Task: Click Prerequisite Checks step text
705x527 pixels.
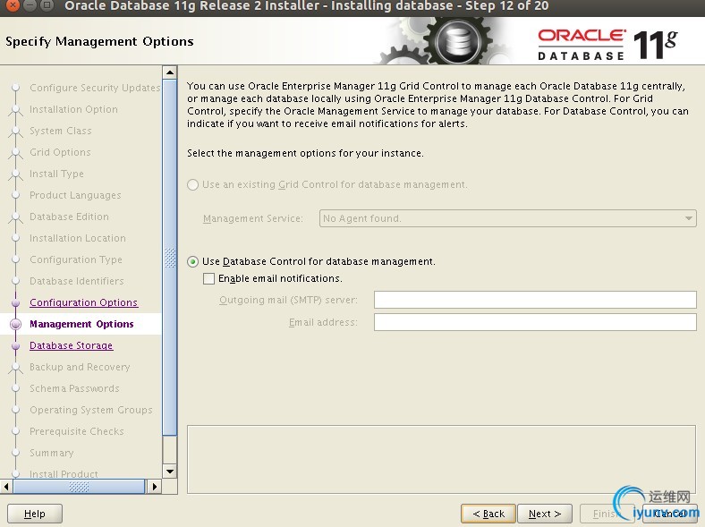Action: click(77, 431)
